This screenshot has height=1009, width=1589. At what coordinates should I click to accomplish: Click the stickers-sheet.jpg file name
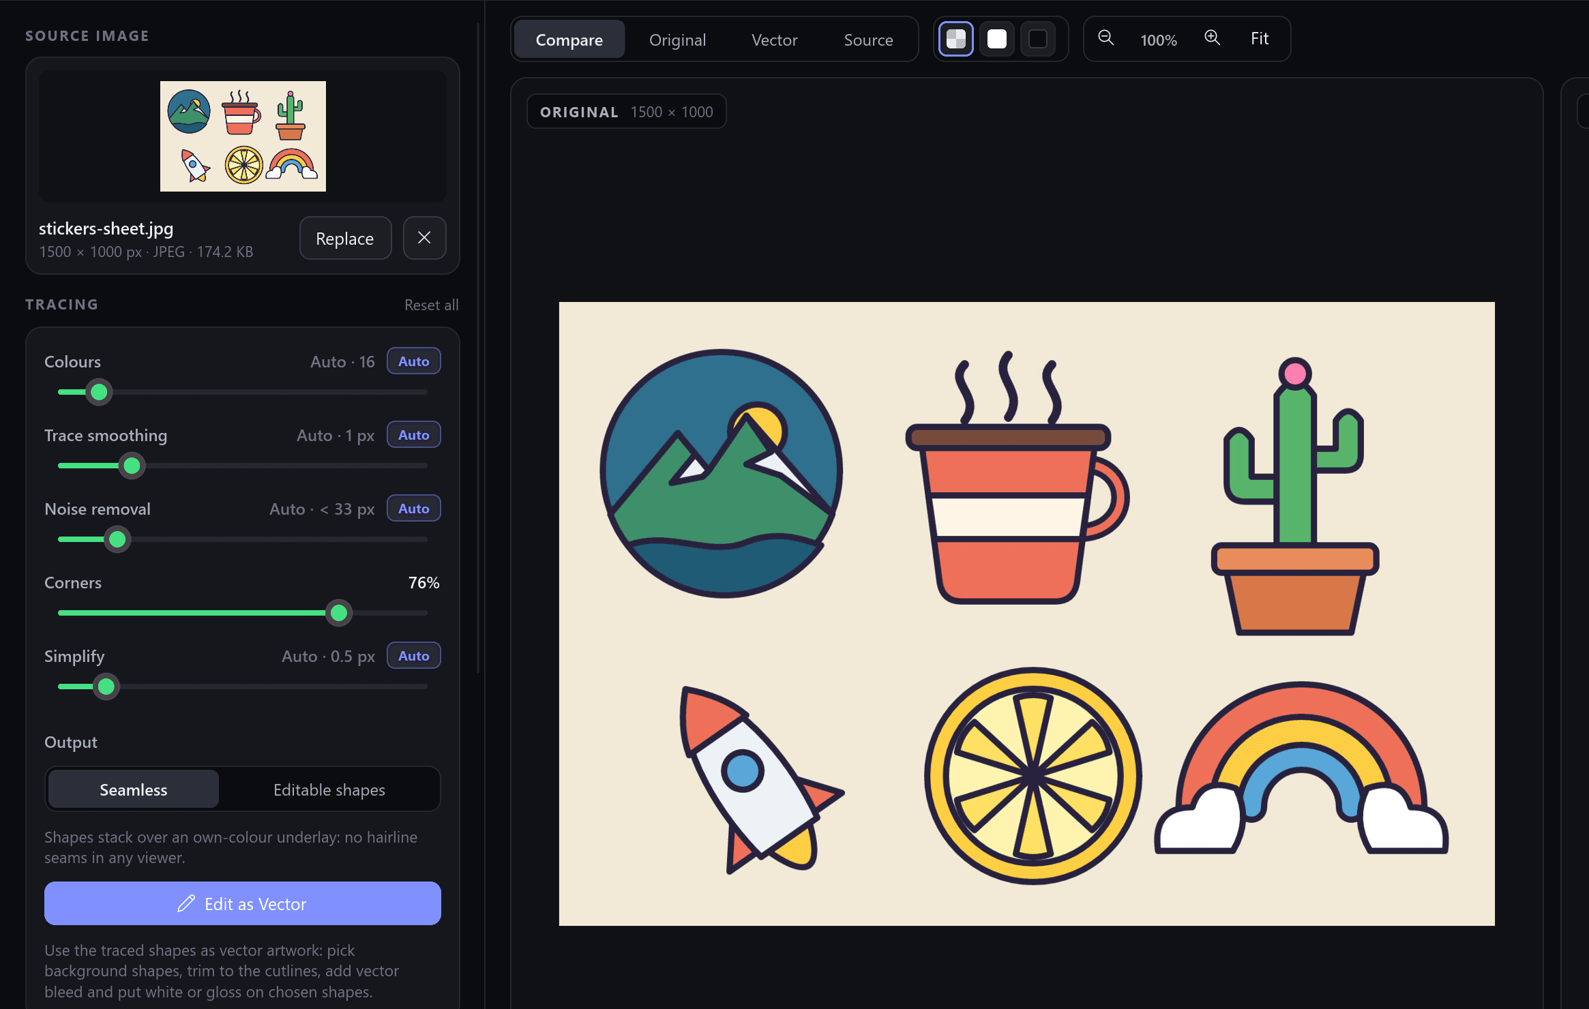click(106, 228)
